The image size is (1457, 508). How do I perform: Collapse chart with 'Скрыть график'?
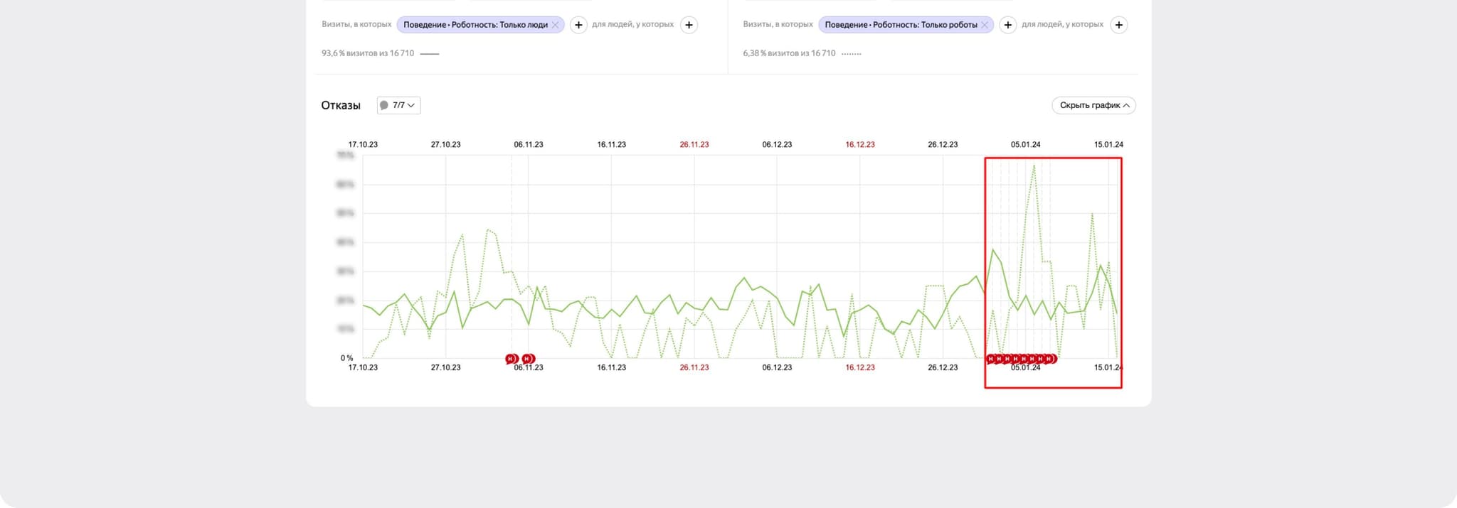pyautogui.click(x=1093, y=105)
